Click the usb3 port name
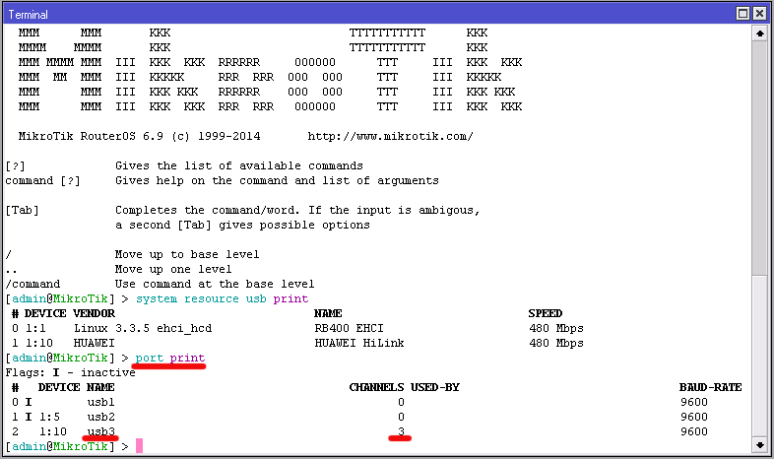Viewport: 774px width, 459px height. pyautogui.click(x=100, y=431)
